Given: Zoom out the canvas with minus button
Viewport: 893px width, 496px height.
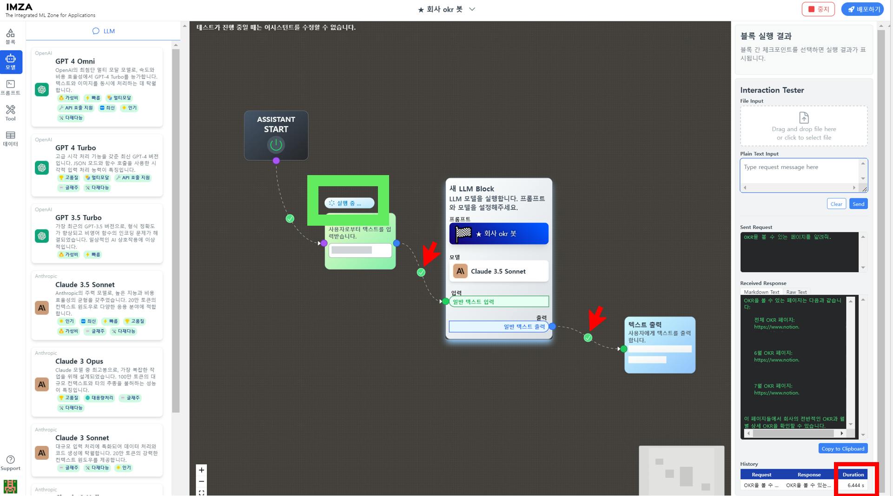Looking at the screenshot, I should (201, 482).
